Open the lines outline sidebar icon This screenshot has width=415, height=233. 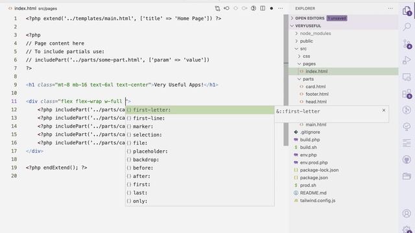pos(407,143)
